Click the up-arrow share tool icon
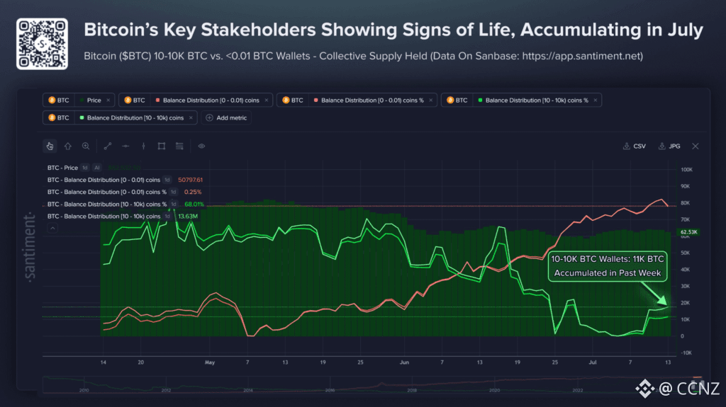This screenshot has width=726, height=407. coord(67,146)
